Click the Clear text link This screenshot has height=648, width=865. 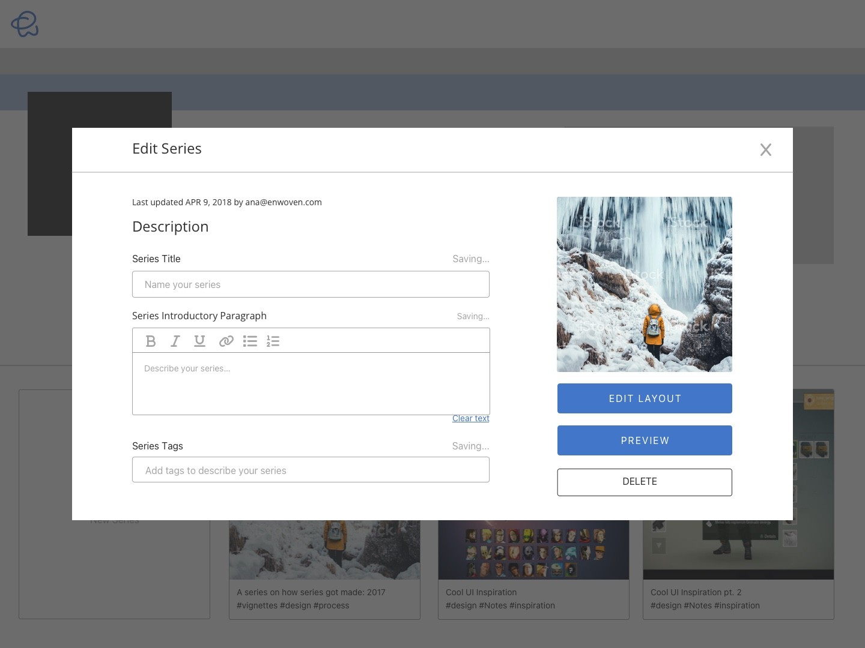(470, 418)
